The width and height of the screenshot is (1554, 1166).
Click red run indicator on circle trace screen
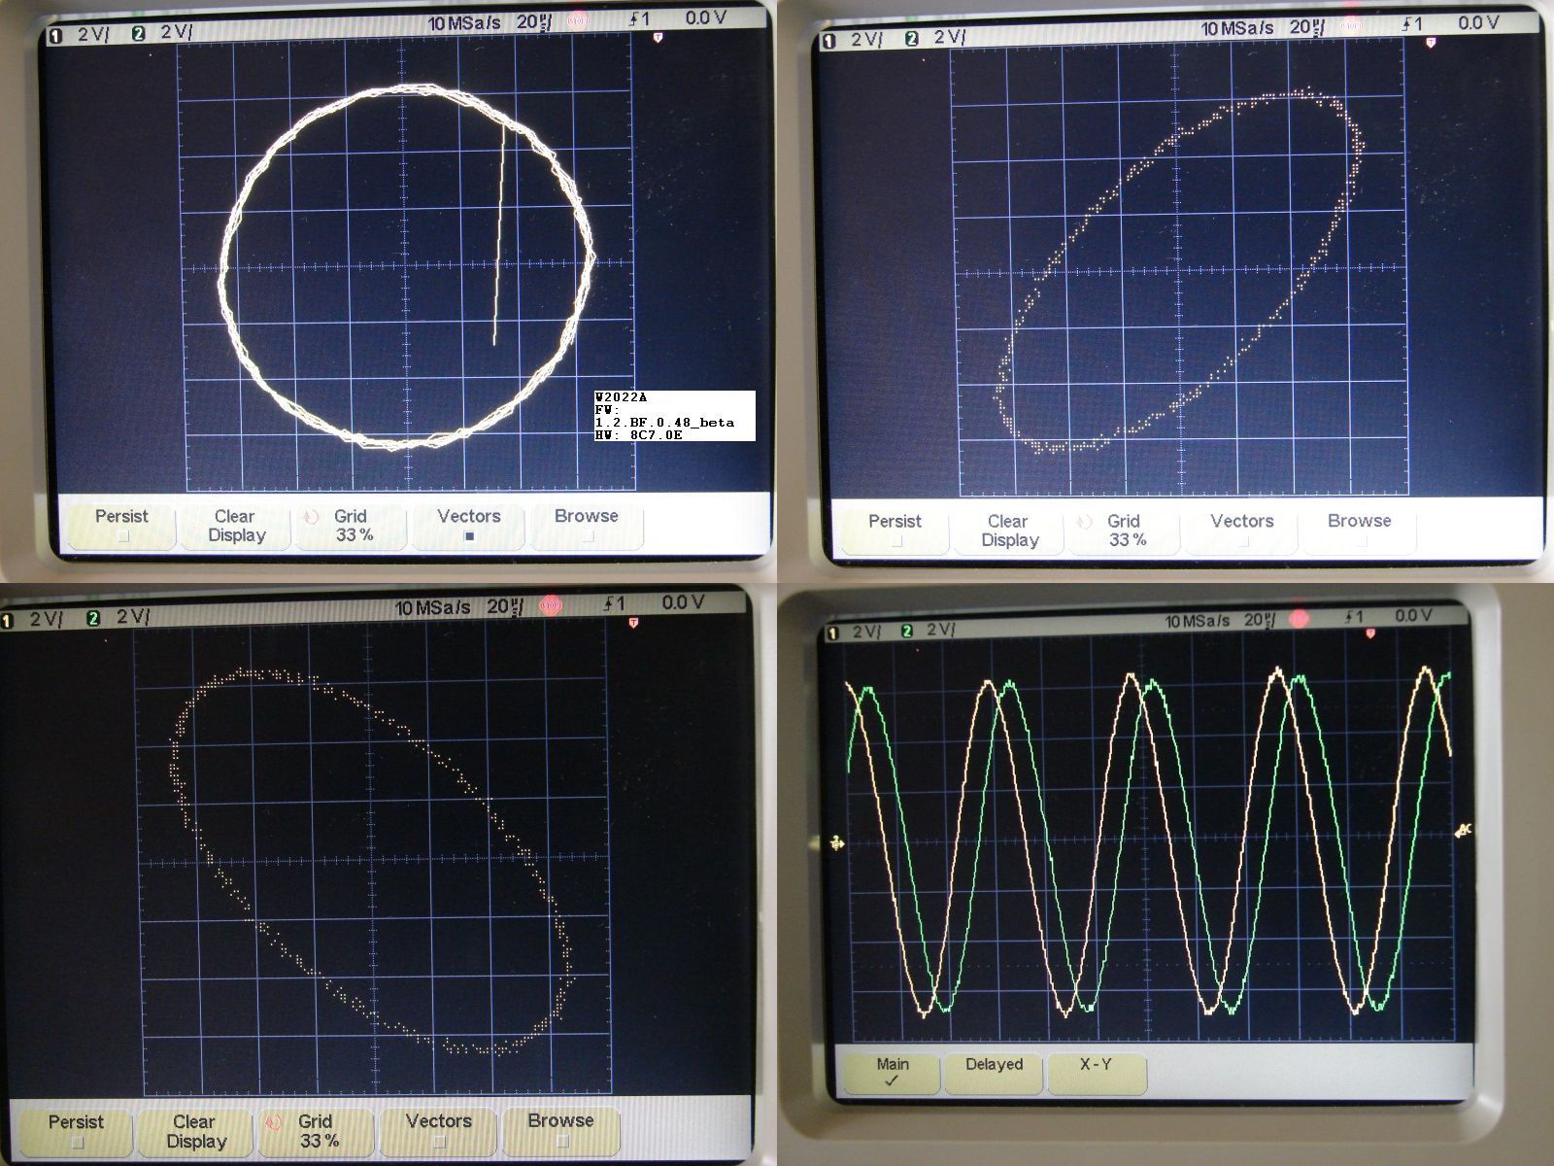(x=578, y=20)
